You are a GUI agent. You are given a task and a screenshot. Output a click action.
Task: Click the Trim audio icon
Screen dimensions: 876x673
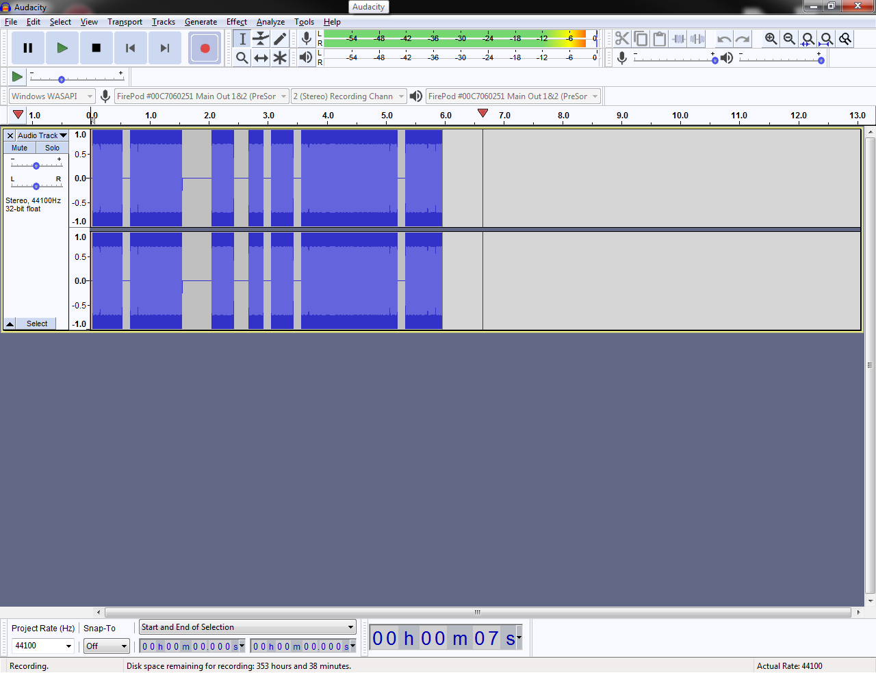pos(678,38)
